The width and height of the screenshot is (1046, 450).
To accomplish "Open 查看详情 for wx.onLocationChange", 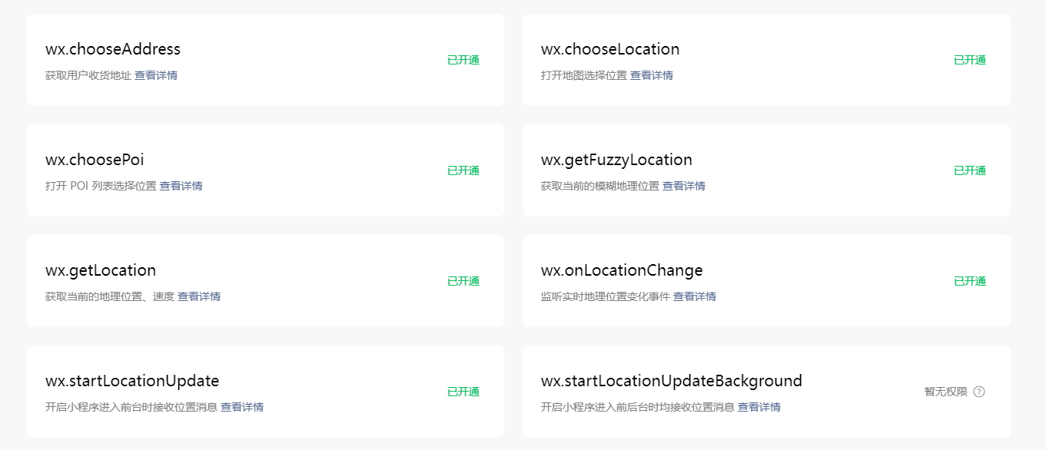I will point(695,296).
